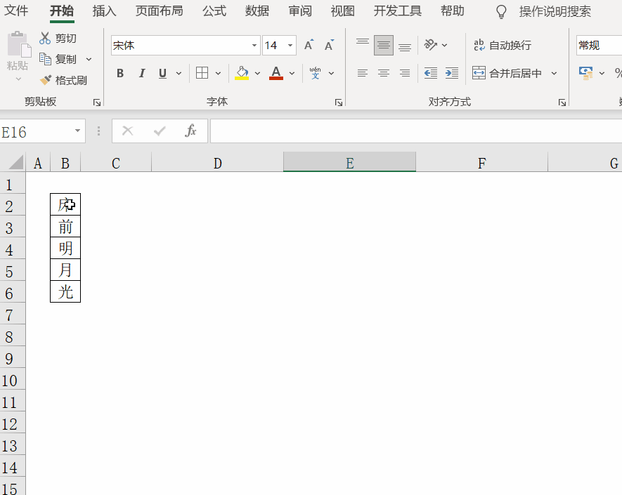The height and width of the screenshot is (495, 622).
Task: Open the paste options dropdown arrow
Action: [18, 79]
